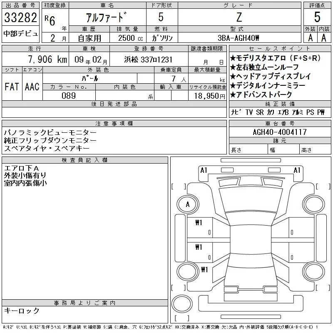Viewport: 333px width, 333px height.
Task: Select the 検査員記入欄 section header
Action: pyautogui.click(x=84, y=160)
